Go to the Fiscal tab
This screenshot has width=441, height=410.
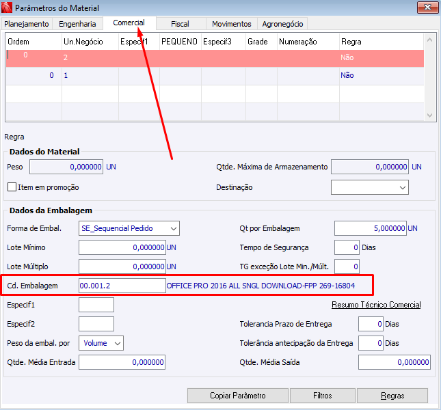[x=180, y=24]
